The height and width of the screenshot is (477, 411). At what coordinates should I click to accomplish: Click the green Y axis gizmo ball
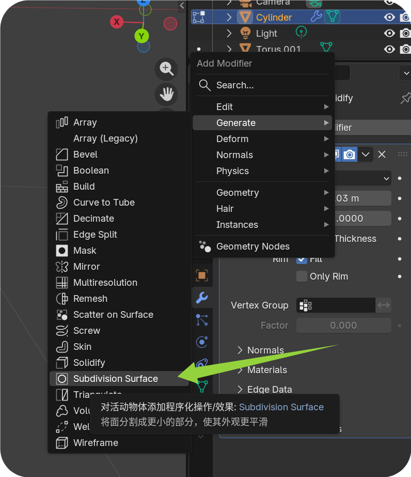click(x=141, y=36)
